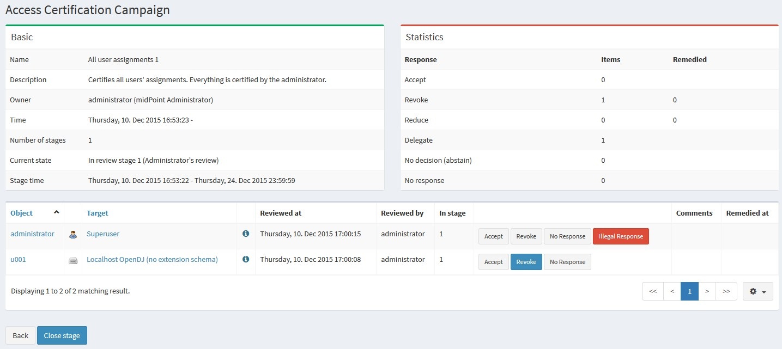782x349 pixels.
Task: Toggle the active Revoke button for u001
Action: [x=526, y=262]
